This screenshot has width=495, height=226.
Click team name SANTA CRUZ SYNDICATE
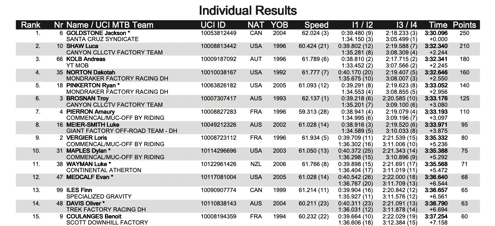(x=102, y=39)
